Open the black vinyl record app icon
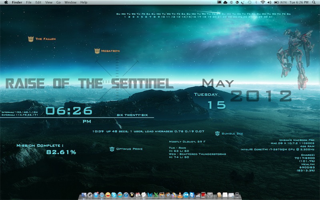320x200 pixels. pos(132,195)
